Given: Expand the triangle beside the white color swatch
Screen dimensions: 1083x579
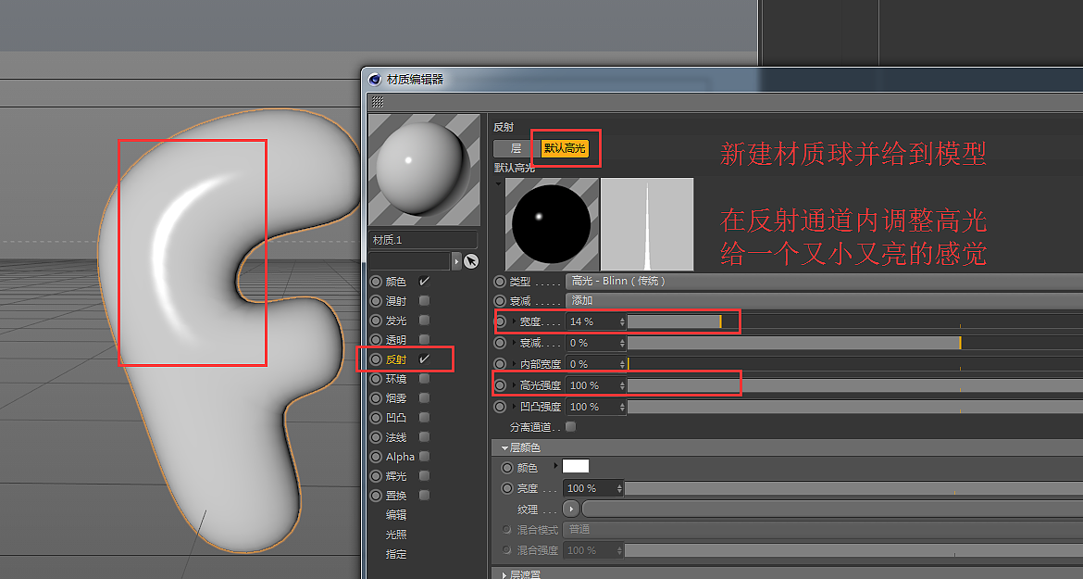Looking at the screenshot, I should click(555, 466).
